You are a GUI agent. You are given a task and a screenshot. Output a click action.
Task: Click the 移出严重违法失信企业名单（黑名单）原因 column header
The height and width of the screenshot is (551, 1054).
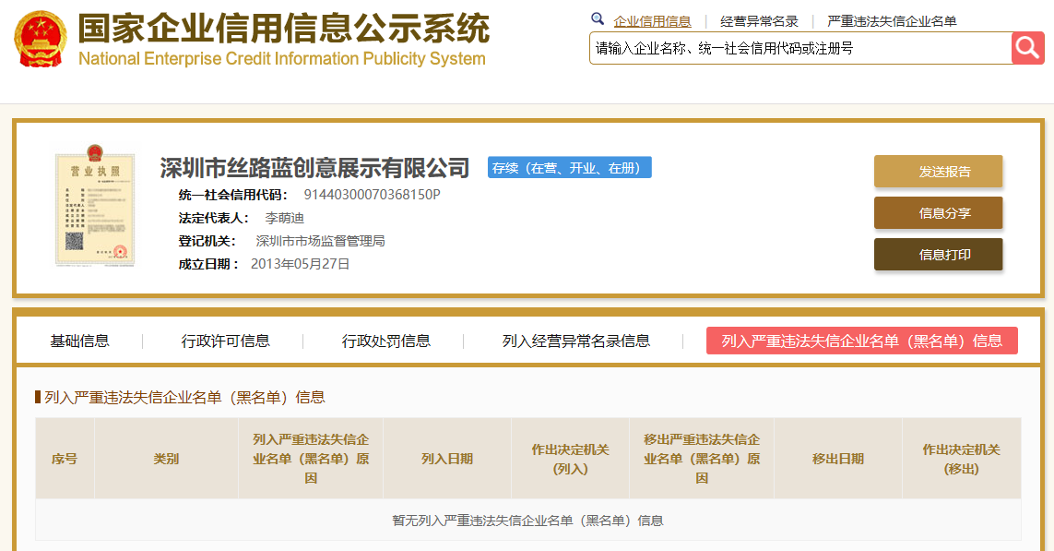[x=702, y=459]
